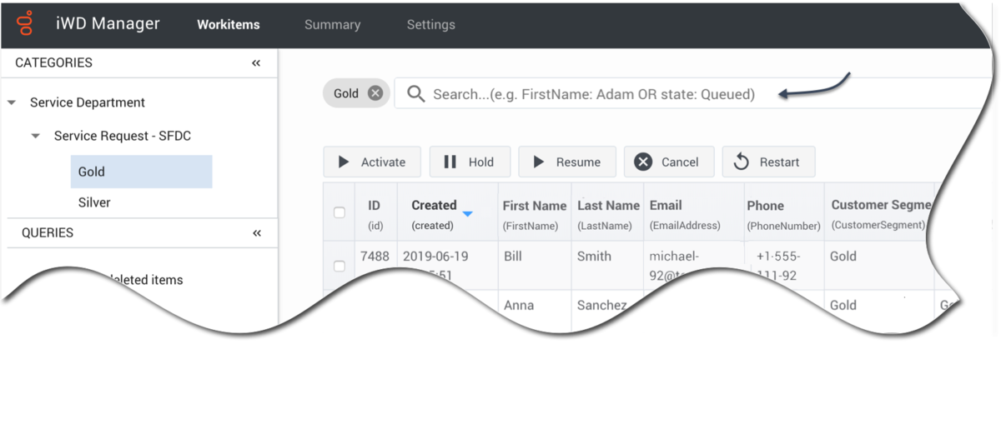
Task: Collapse Service Request - SFDC node
Action: [x=36, y=136]
